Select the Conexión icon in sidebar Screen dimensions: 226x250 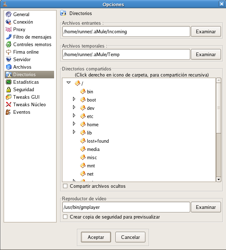click(x=9, y=22)
